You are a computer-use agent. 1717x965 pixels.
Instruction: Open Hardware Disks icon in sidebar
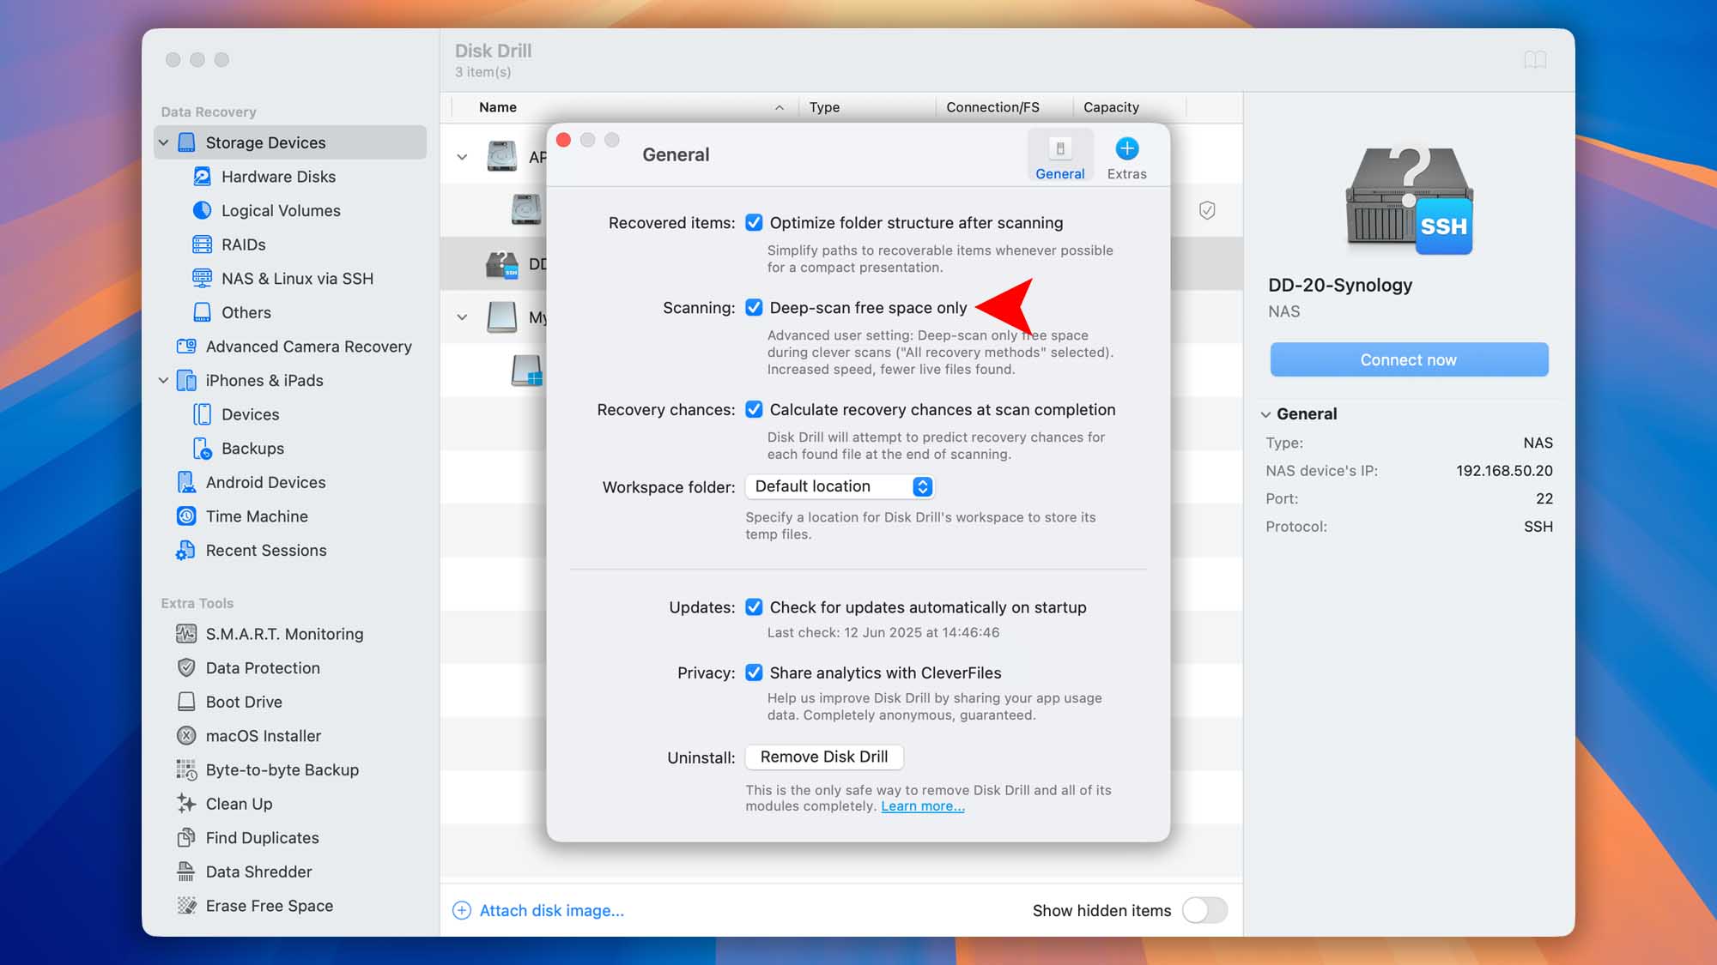tap(202, 177)
